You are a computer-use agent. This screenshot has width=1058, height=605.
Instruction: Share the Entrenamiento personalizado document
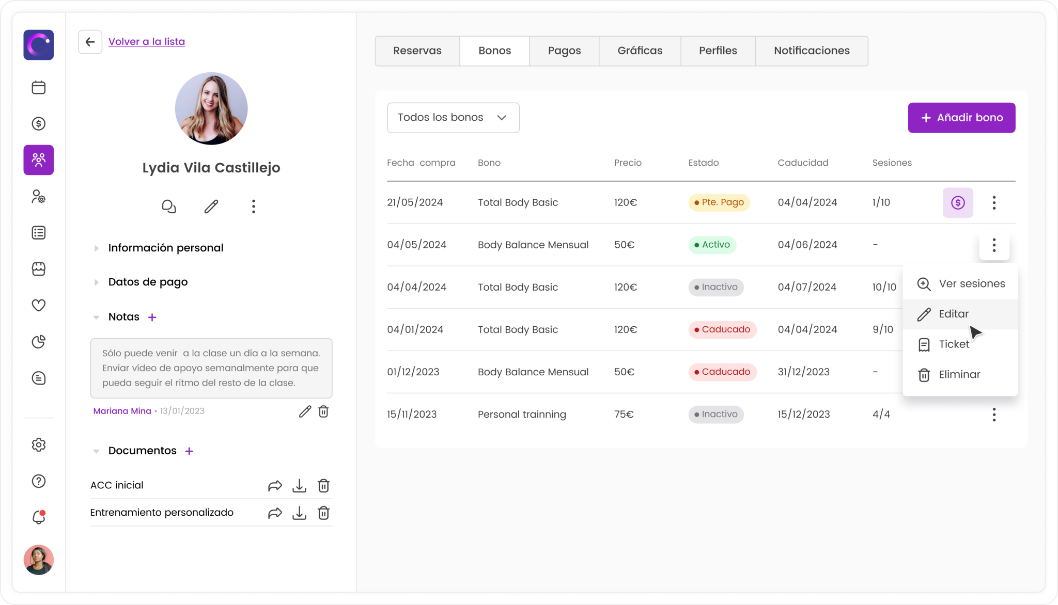pos(275,513)
